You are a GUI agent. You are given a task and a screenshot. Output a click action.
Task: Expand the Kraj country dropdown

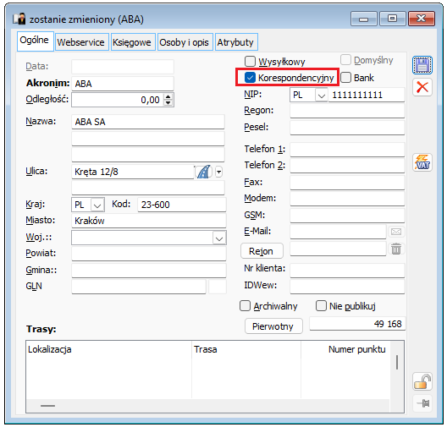(97, 205)
